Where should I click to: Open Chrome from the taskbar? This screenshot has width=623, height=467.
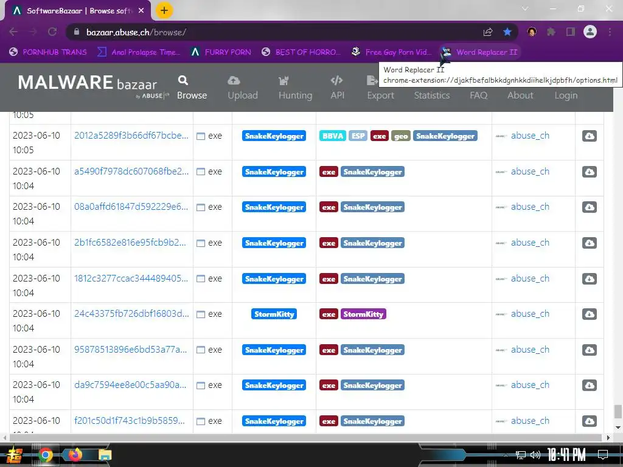(45, 455)
